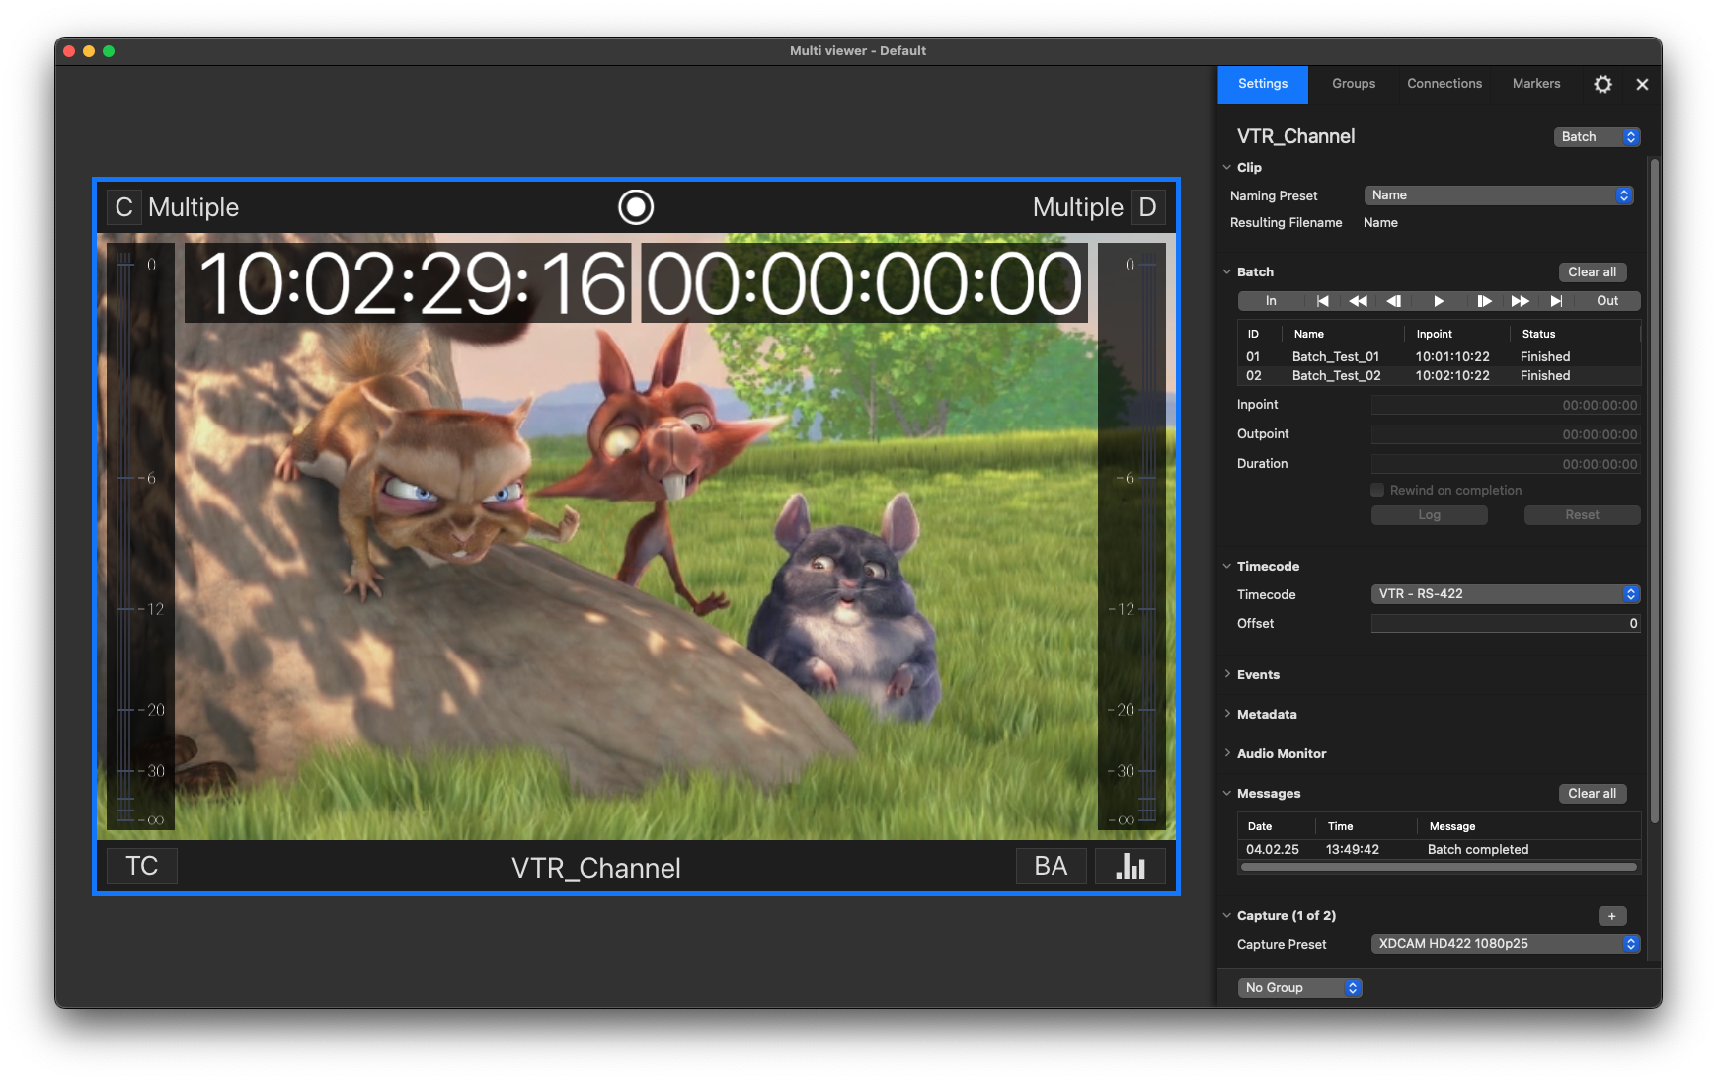Expand the Metadata section
1717x1081 pixels.
point(1227,715)
